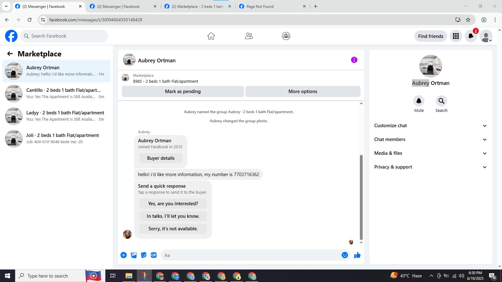Viewport: 502px width, 282px height.
Task: Click the chat message scrollbar
Action: 361,197
